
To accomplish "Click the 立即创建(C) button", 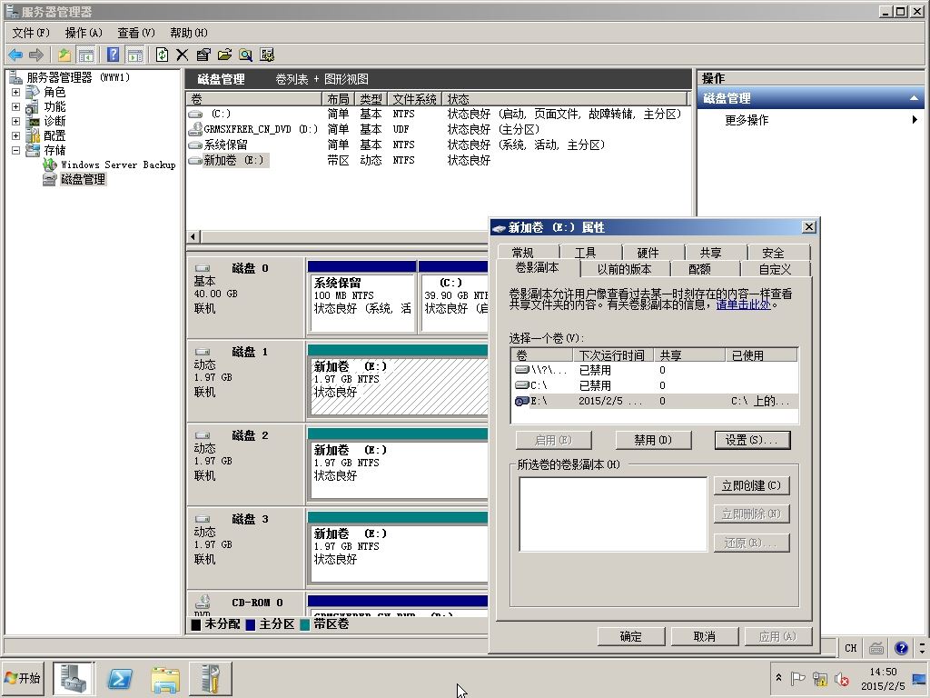I will tap(751, 485).
